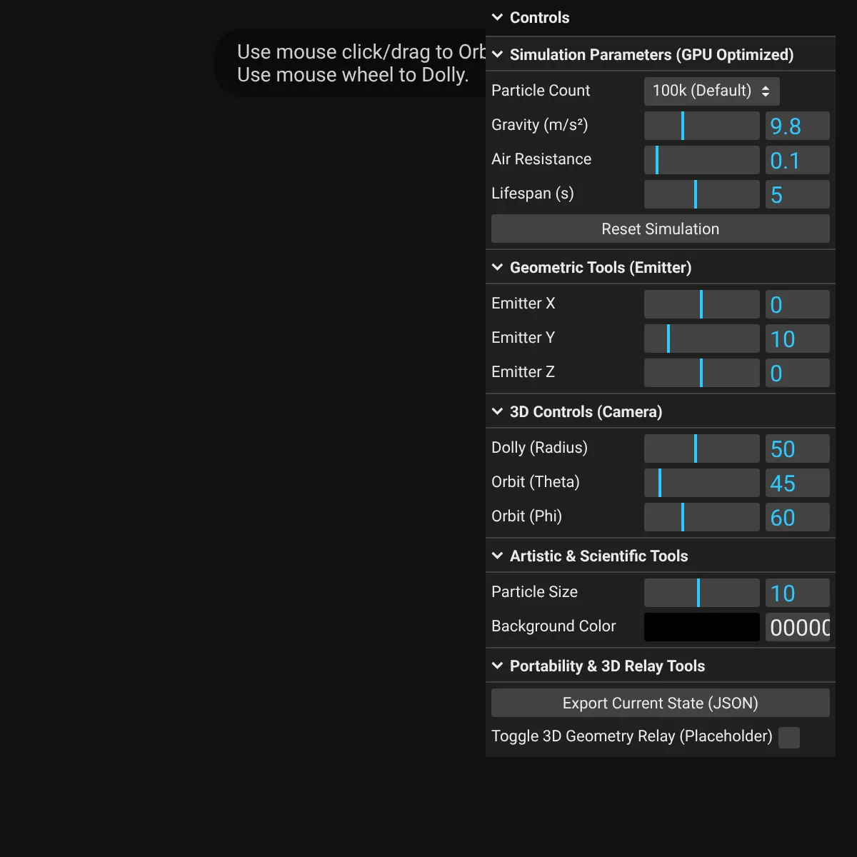Collapse Simulation Parameters folder
The image size is (857, 857).
pyautogui.click(x=498, y=55)
